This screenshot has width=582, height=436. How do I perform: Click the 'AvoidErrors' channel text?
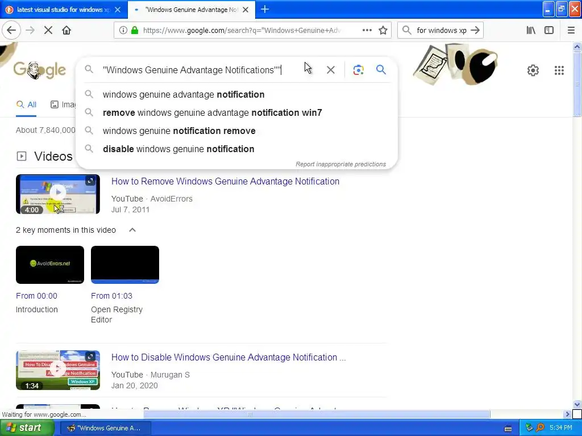coord(172,199)
